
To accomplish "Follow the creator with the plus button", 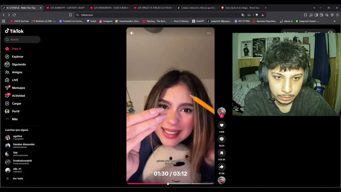I will coord(222,116).
